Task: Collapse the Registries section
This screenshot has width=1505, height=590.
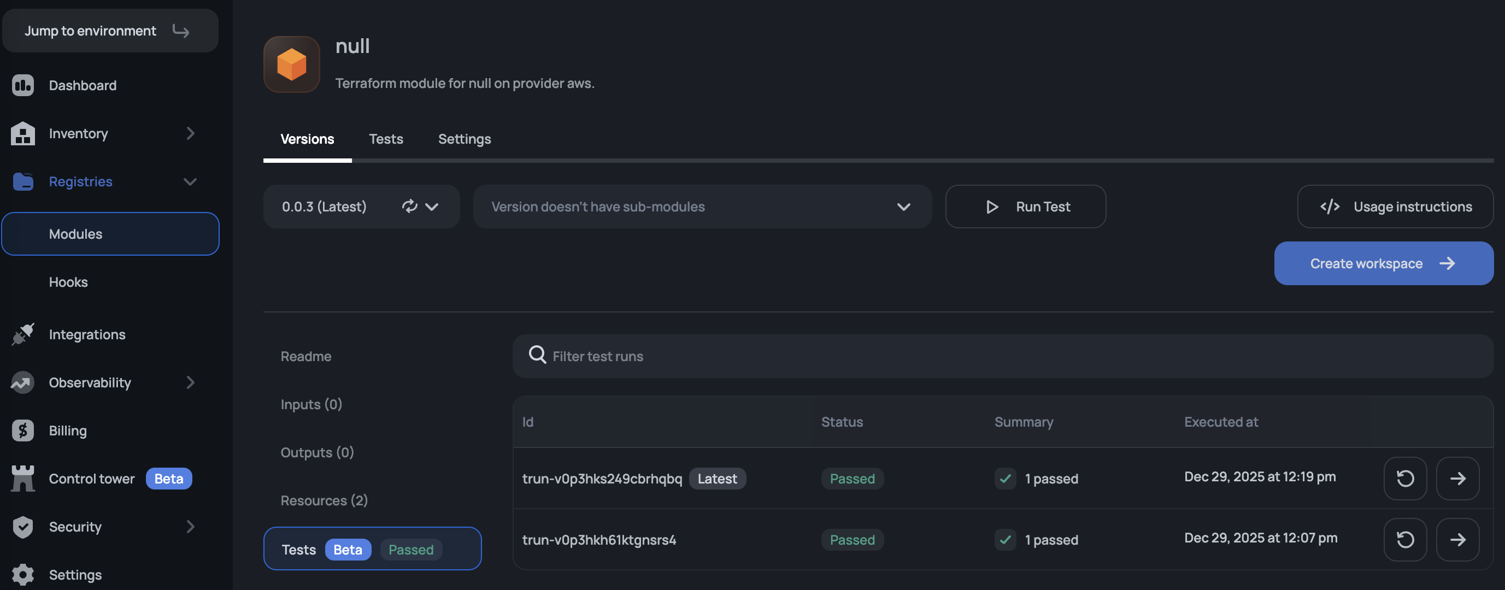Action: click(x=191, y=182)
